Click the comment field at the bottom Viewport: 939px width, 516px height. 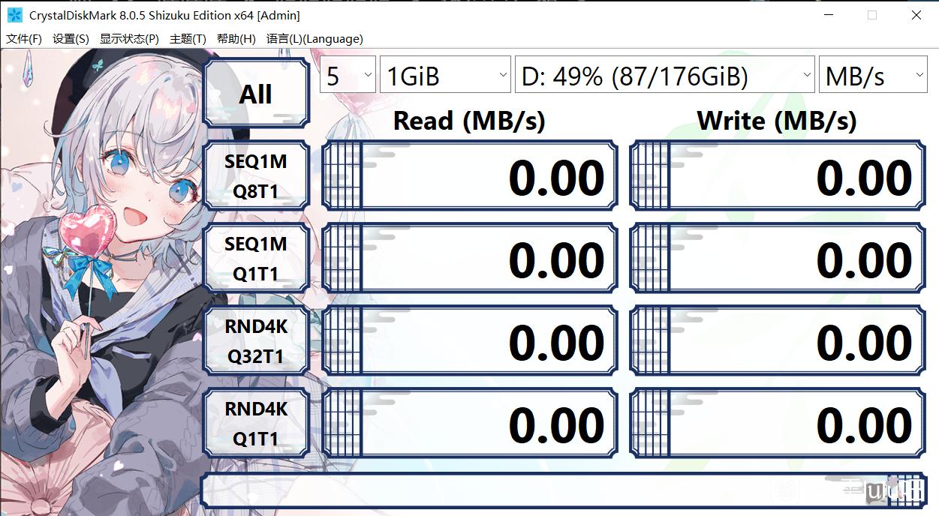pyautogui.click(x=564, y=490)
